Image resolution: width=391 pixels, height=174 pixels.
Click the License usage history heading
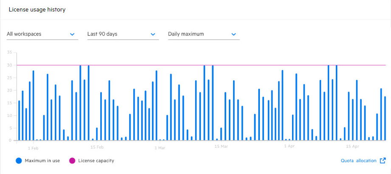point(37,9)
